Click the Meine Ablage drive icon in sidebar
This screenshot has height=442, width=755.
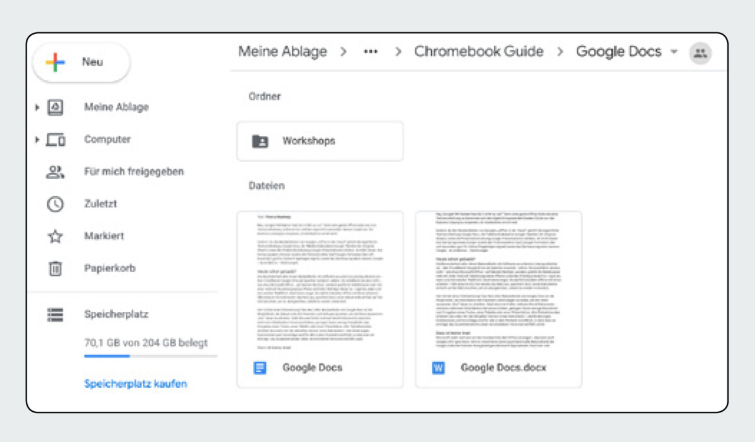coord(56,108)
